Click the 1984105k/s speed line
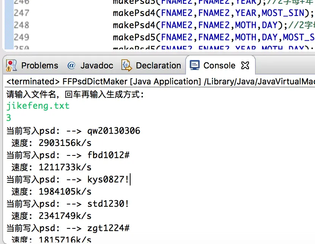 [x=52, y=192]
